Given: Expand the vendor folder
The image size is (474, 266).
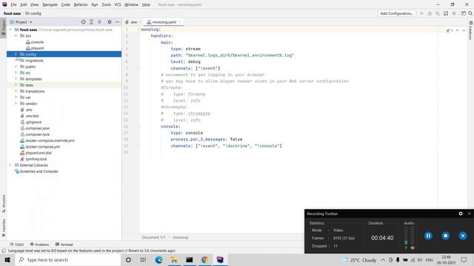Looking at the screenshot, I should click(16, 103).
